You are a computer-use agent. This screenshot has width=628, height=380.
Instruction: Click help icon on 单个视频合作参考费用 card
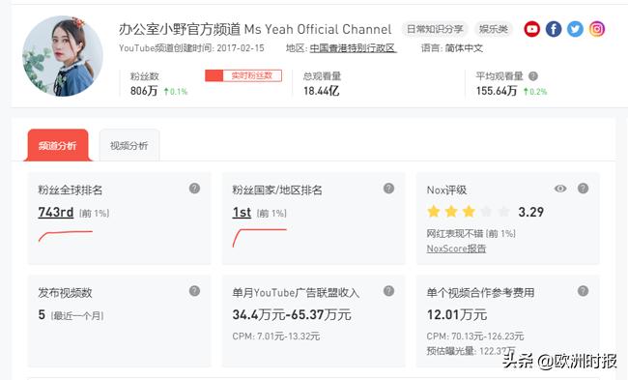584,291
